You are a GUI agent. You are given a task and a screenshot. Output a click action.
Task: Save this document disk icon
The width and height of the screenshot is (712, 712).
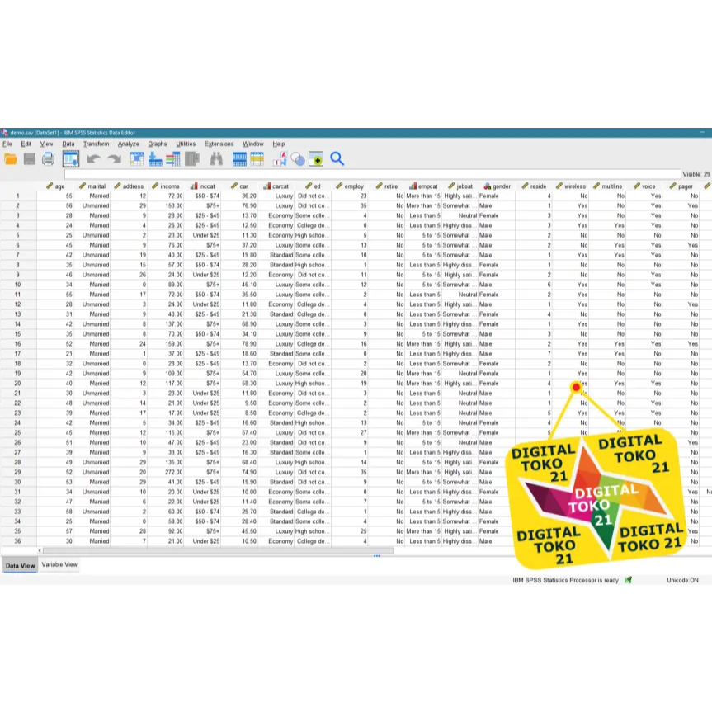30,159
